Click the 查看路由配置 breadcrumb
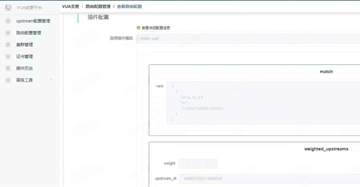This screenshot has height=187, width=360. click(129, 6)
